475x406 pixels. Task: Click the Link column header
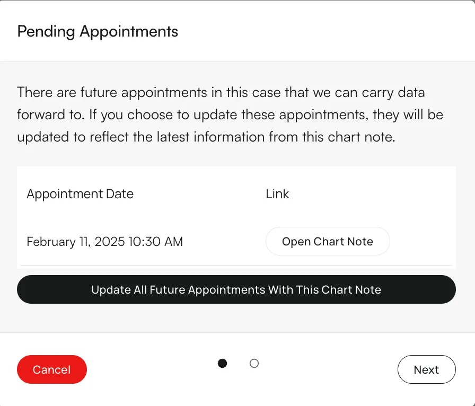point(277,193)
